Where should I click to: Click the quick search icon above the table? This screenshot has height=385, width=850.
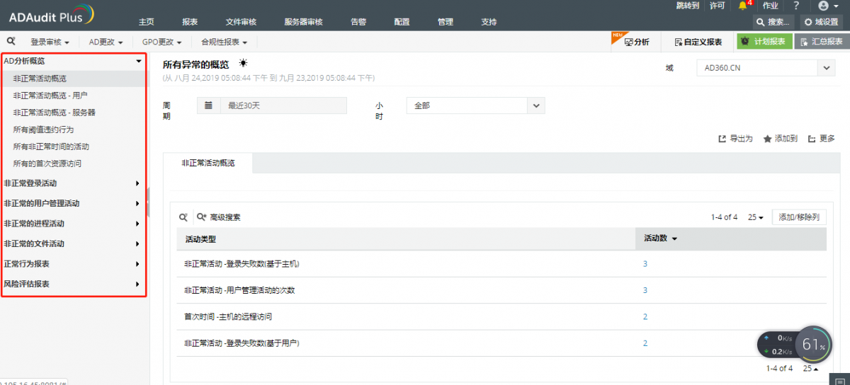pos(183,217)
